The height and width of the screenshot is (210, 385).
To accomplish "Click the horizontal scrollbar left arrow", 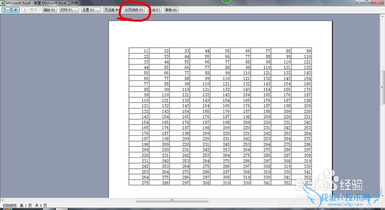I will click(2, 200).
